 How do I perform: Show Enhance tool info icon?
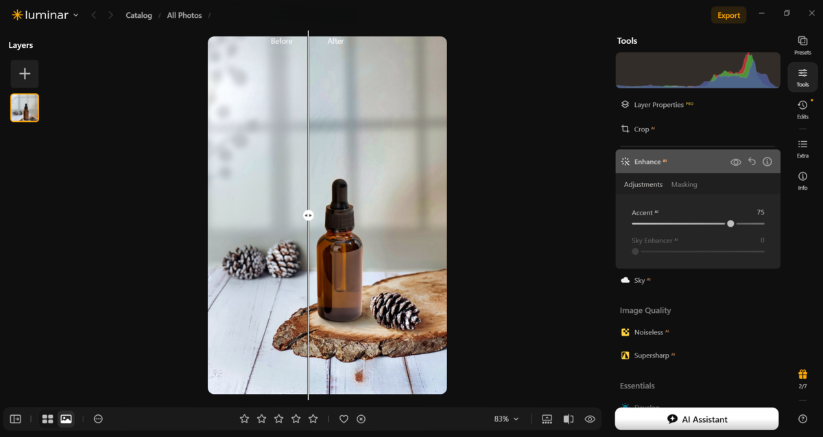767,162
